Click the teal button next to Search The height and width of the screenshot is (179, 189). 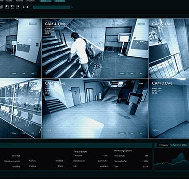click(x=60, y=1)
